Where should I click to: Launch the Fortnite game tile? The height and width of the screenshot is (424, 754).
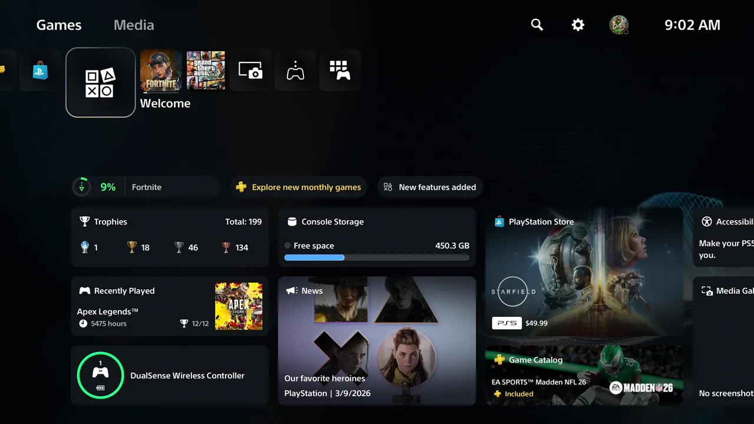(161, 71)
